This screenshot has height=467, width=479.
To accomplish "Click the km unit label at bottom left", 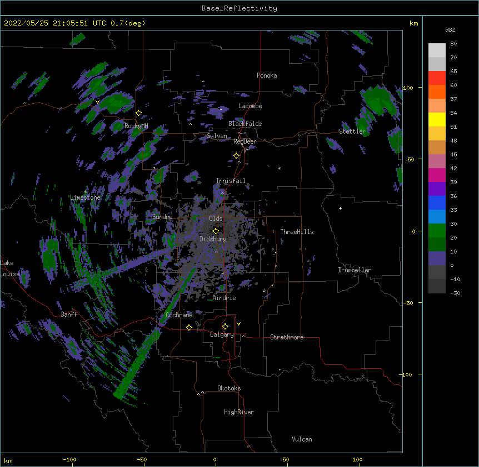I will 8,460.
